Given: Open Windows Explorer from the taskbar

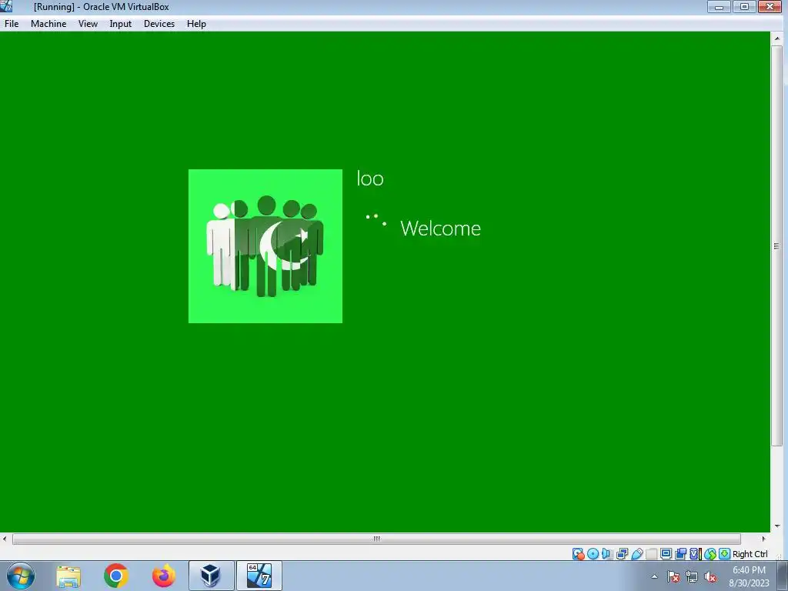Looking at the screenshot, I should coord(68,576).
